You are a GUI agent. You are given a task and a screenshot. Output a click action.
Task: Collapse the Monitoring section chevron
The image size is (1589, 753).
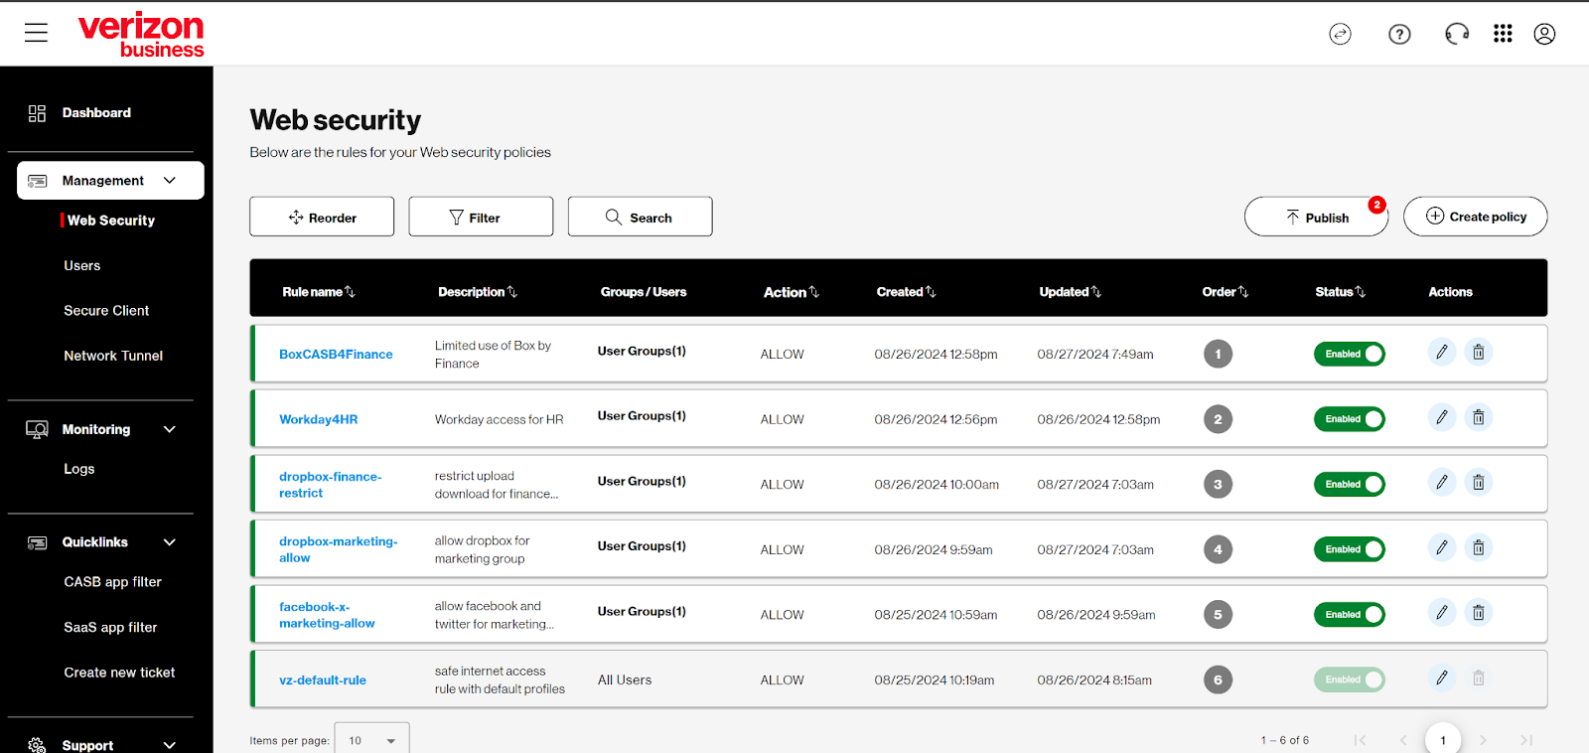pos(170,429)
